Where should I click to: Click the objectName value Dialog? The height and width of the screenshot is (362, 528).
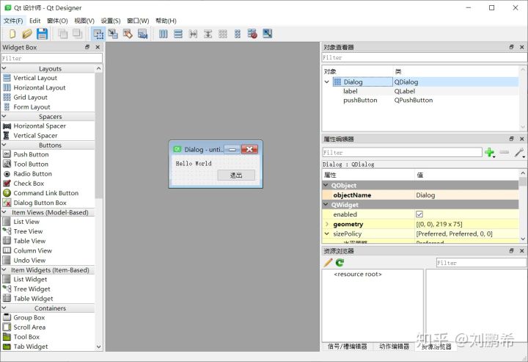coord(466,195)
